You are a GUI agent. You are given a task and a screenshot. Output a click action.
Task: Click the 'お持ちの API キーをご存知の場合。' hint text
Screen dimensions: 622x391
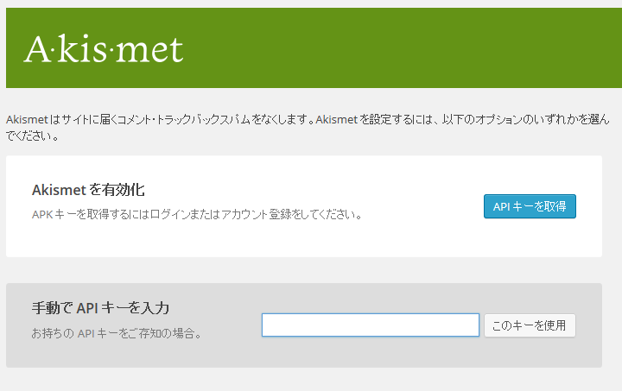117,332
